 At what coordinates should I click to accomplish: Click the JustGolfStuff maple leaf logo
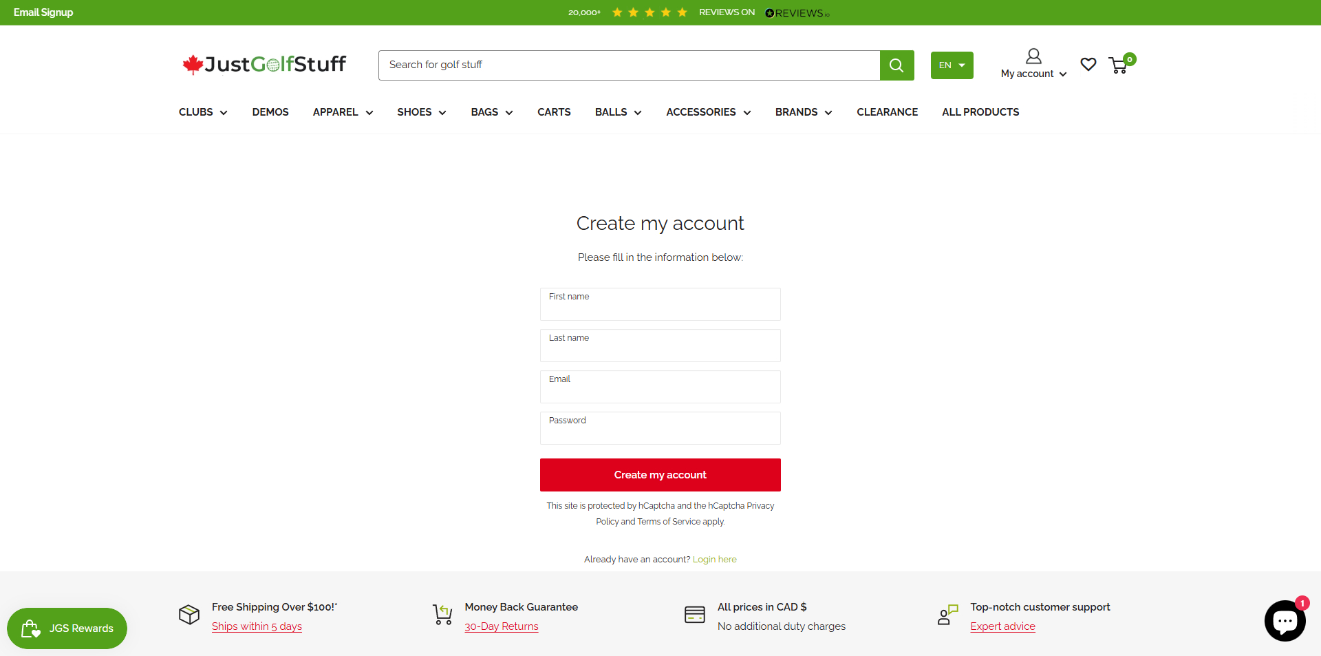264,65
